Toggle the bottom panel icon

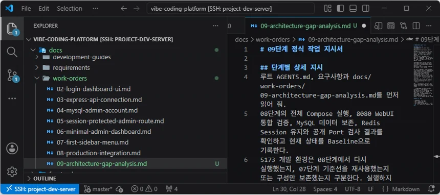353,8
